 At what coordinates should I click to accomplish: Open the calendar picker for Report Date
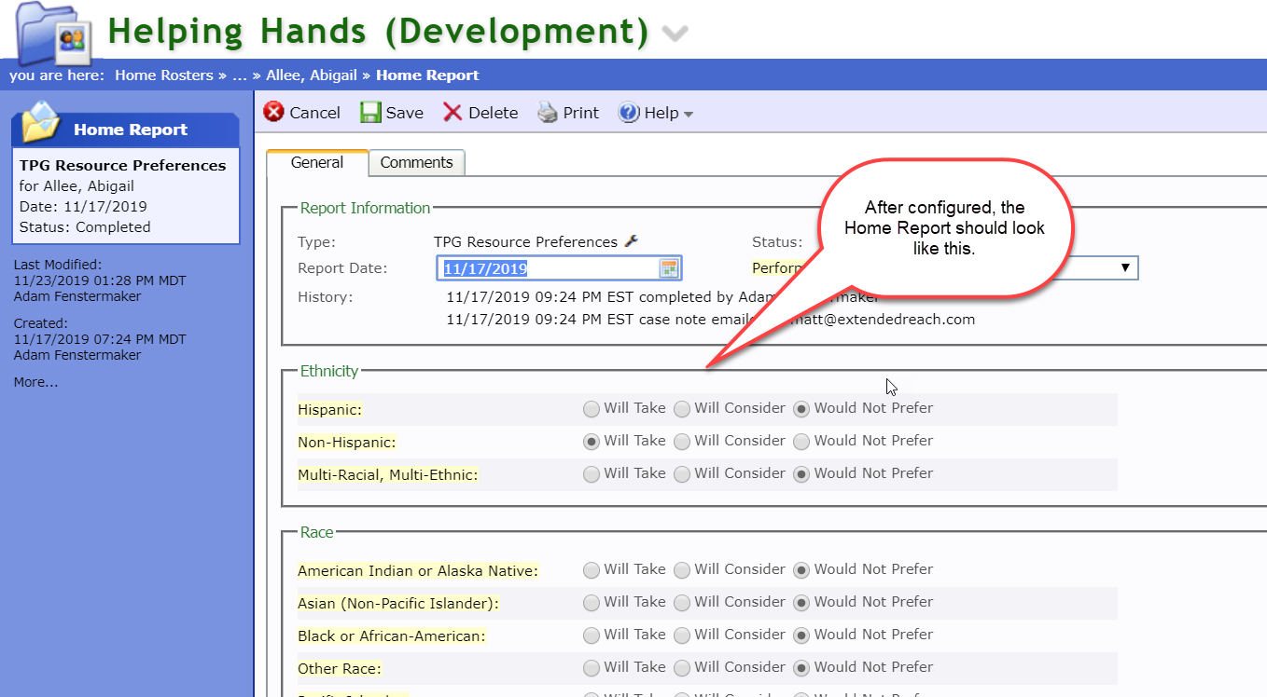pyautogui.click(x=669, y=268)
